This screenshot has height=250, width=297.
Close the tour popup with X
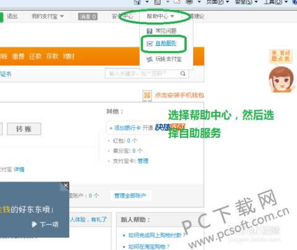coord(66,186)
